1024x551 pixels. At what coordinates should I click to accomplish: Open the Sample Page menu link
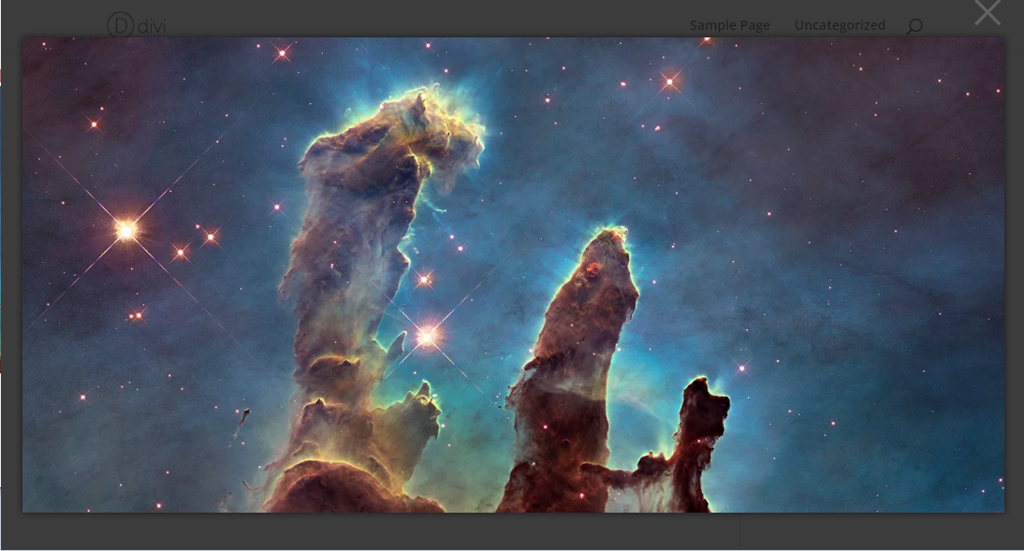point(729,25)
